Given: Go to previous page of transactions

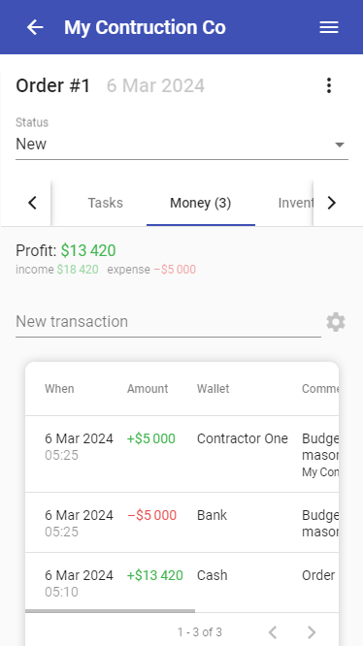Looking at the screenshot, I should 273,632.
